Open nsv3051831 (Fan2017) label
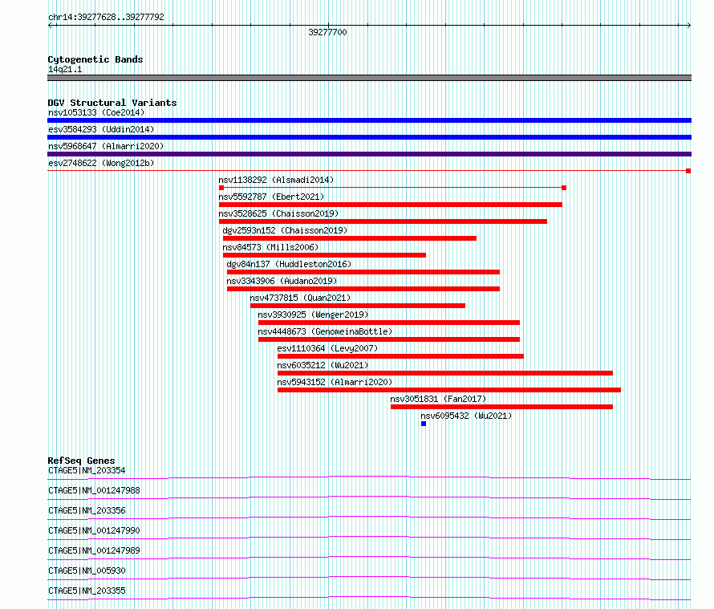The width and height of the screenshot is (714, 609). pyautogui.click(x=438, y=399)
